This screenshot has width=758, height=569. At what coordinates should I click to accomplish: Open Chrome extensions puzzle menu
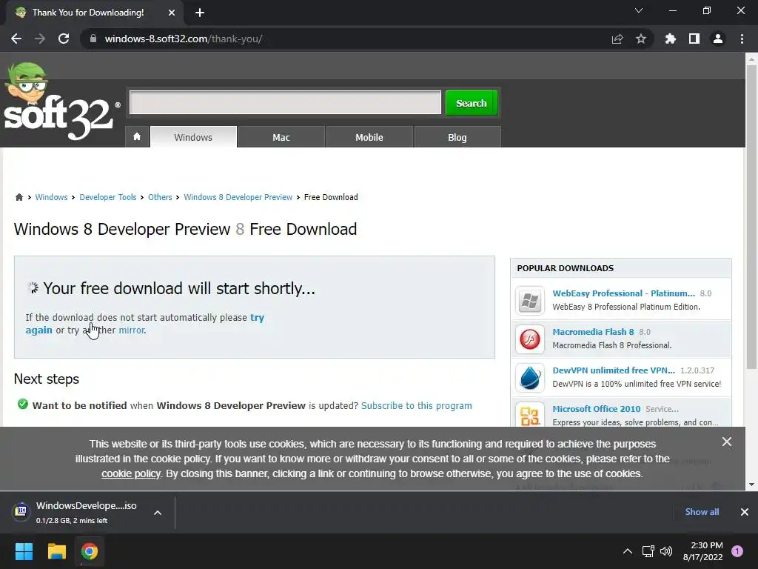tap(671, 39)
